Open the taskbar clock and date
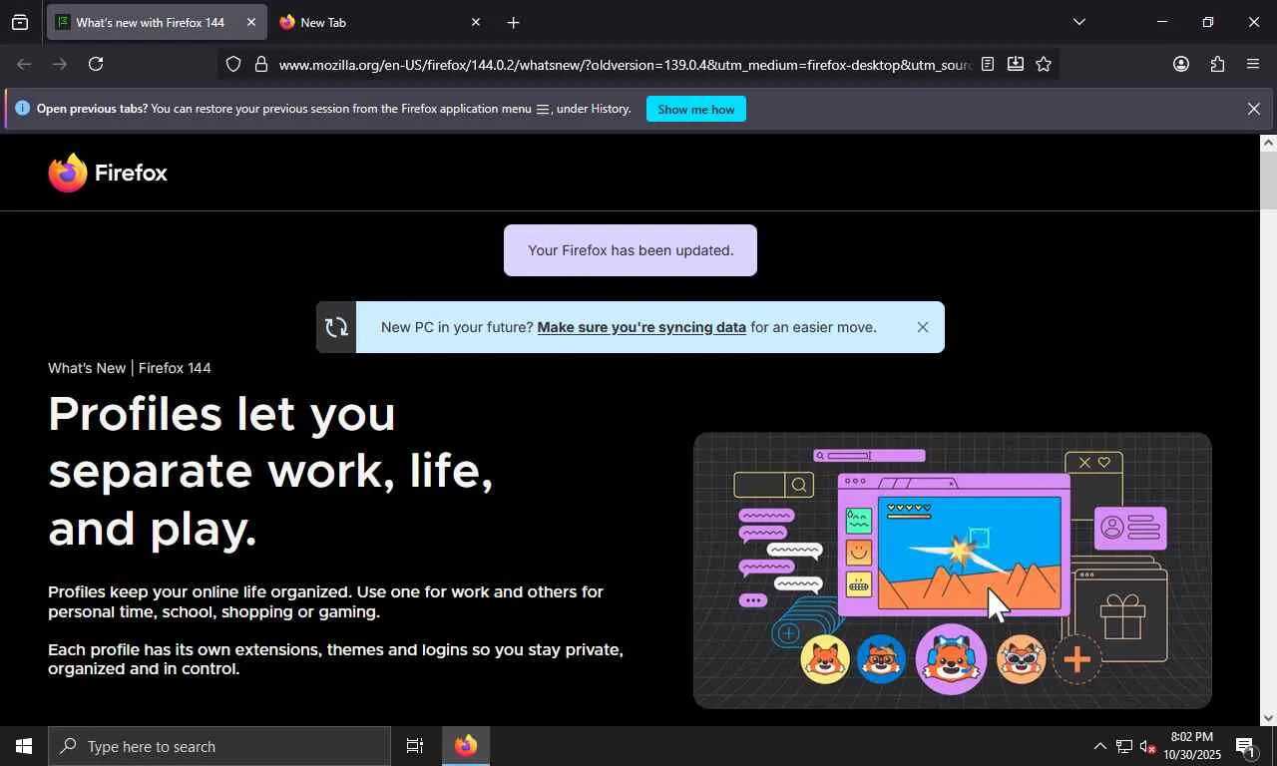 click(x=1192, y=746)
